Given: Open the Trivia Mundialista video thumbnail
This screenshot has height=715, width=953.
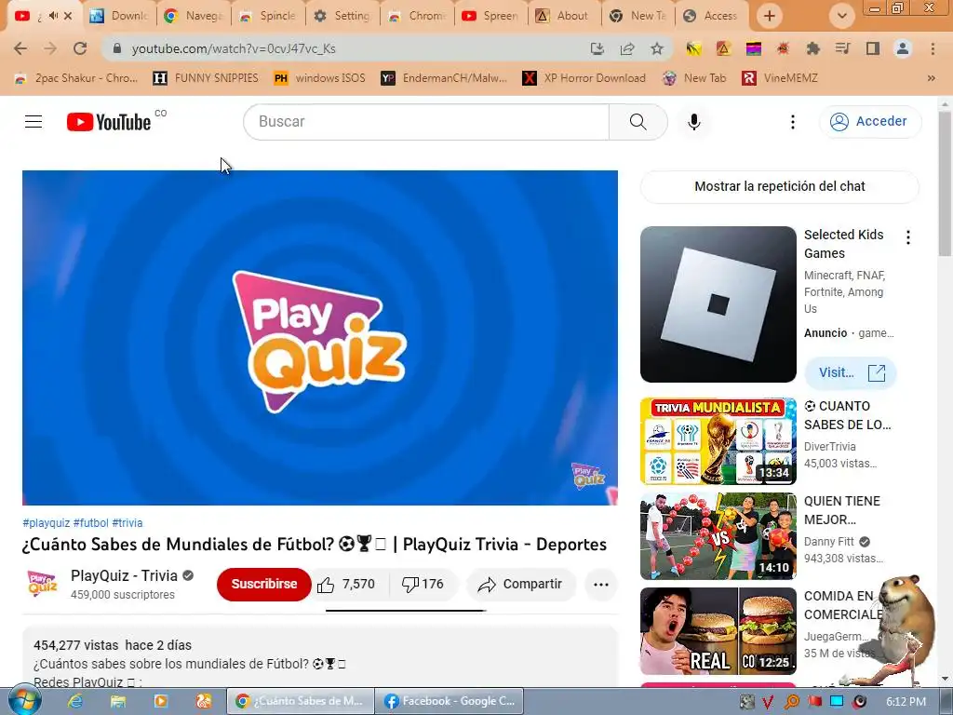Looking at the screenshot, I should click(718, 441).
